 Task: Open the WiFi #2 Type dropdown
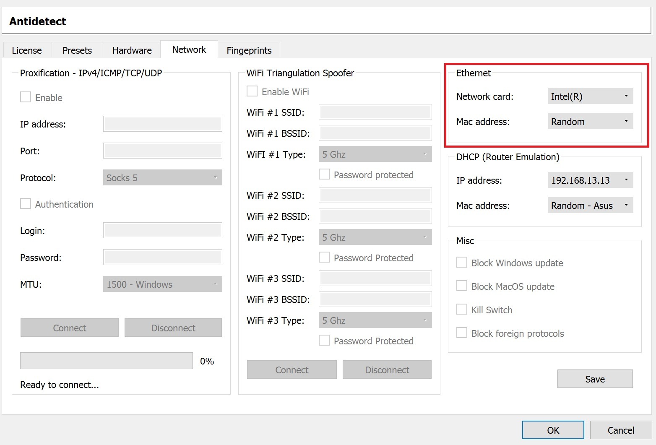point(375,237)
